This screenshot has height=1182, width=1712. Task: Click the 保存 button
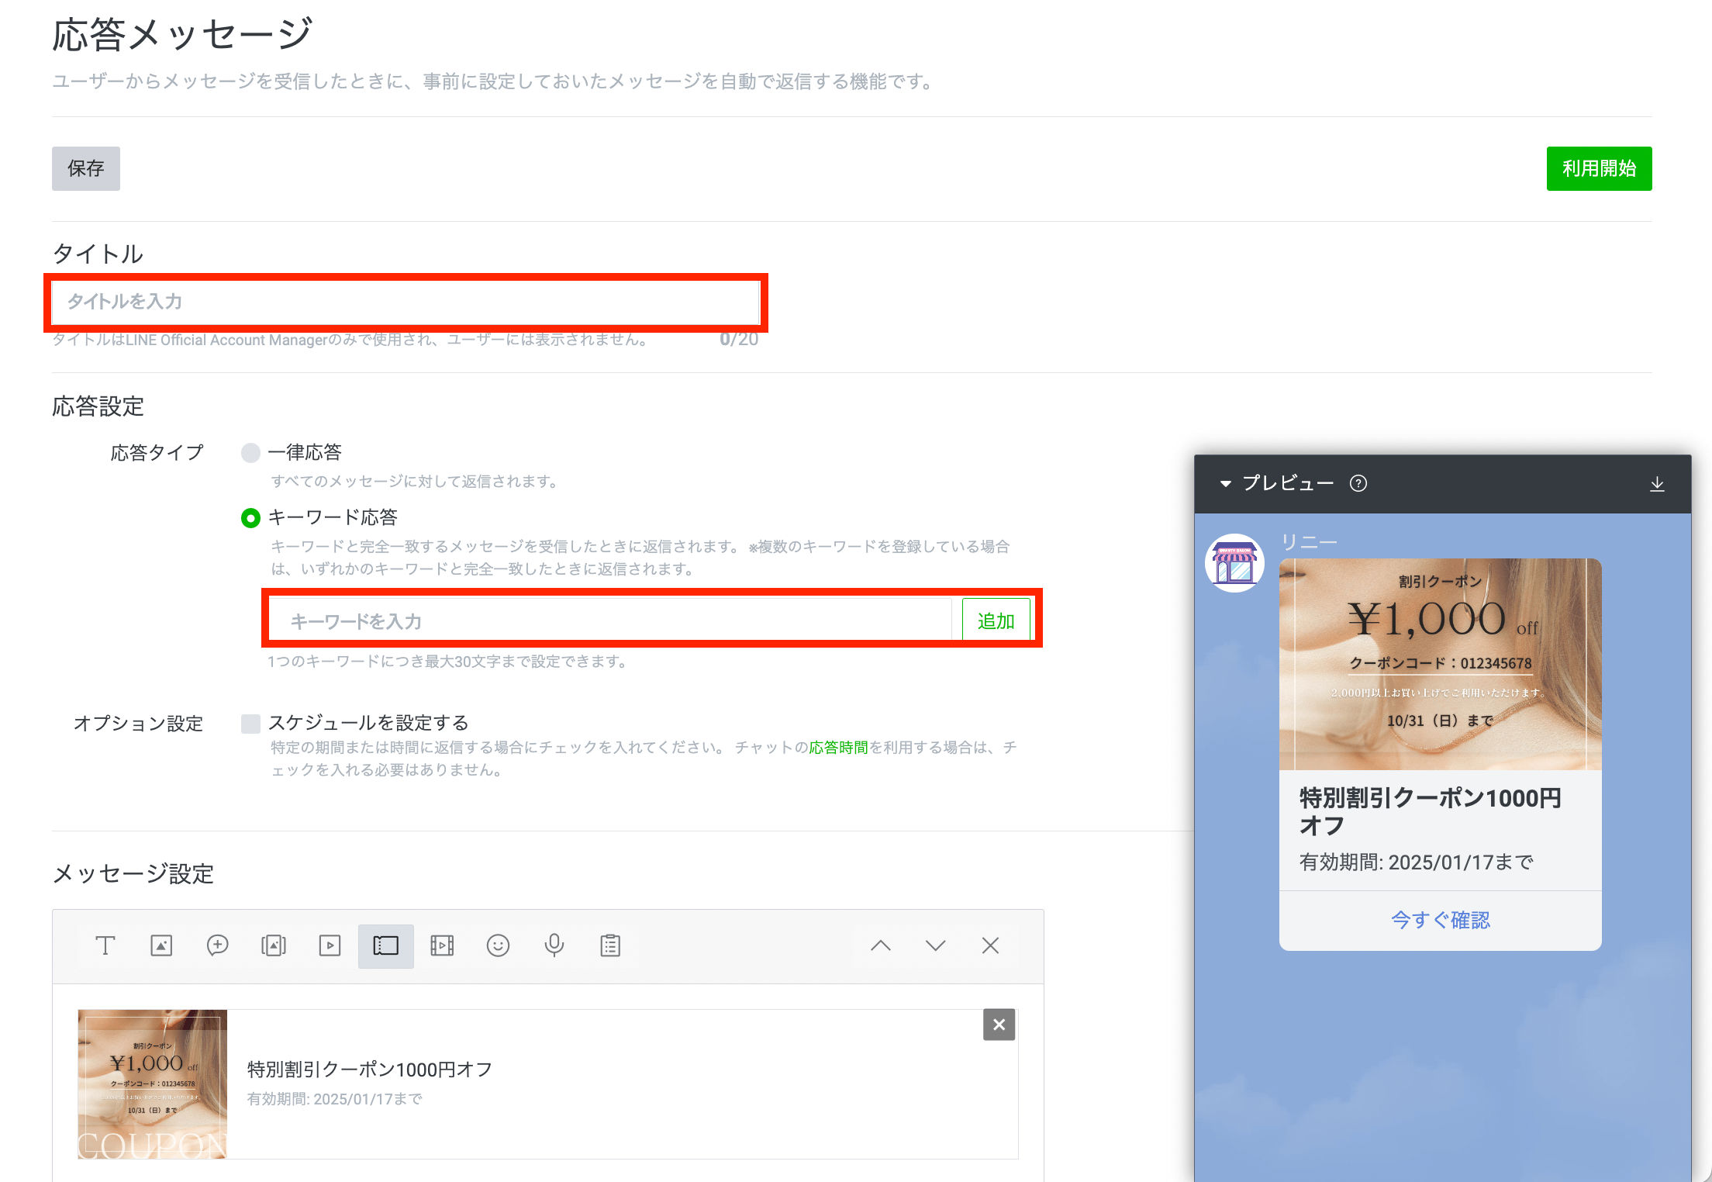click(x=86, y=168)
